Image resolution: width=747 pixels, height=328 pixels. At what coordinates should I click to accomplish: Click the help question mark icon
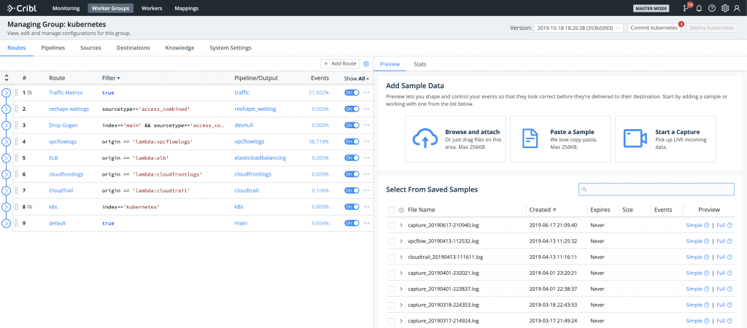pyautogui.click(x=712, y=8)
